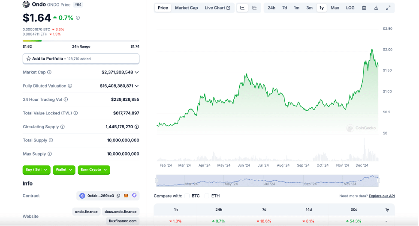Download chart data icon
419x226 pixels.
[376, 8]
